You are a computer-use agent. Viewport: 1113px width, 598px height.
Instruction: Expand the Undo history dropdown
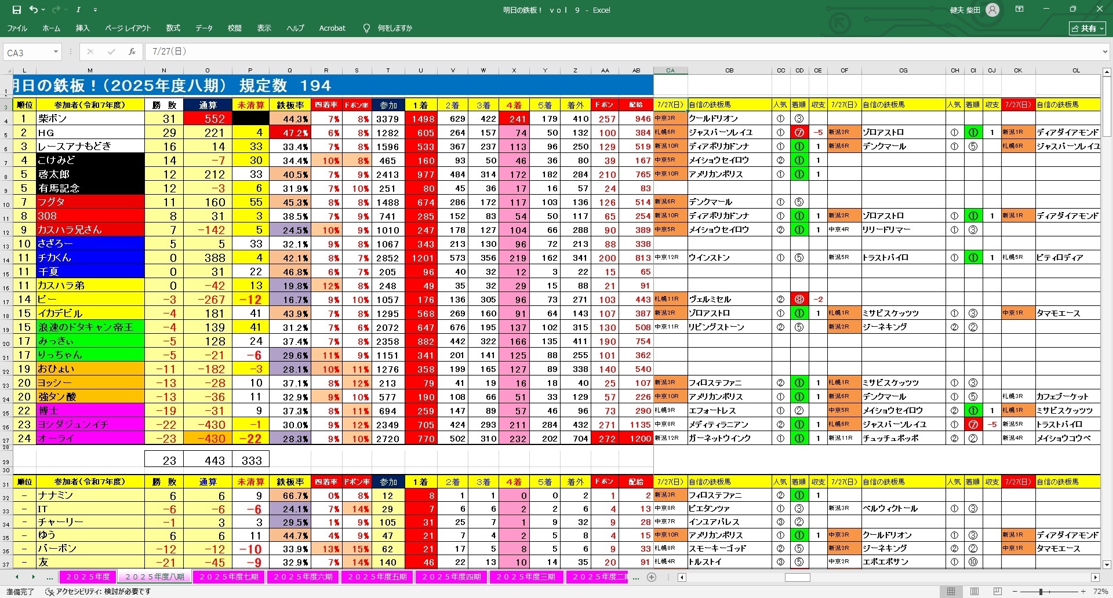[43, 10]
